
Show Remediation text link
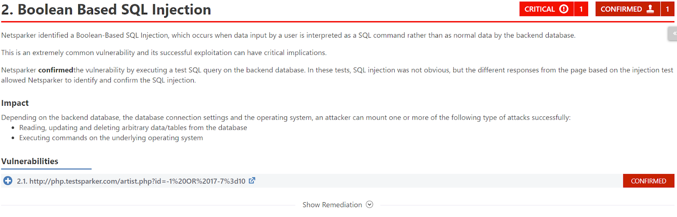coord(332,205)
